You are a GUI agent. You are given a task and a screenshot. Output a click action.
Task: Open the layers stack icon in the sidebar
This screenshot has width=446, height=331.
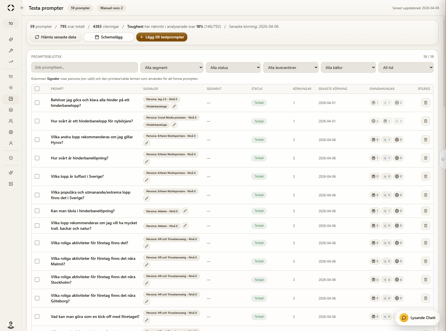11,110
